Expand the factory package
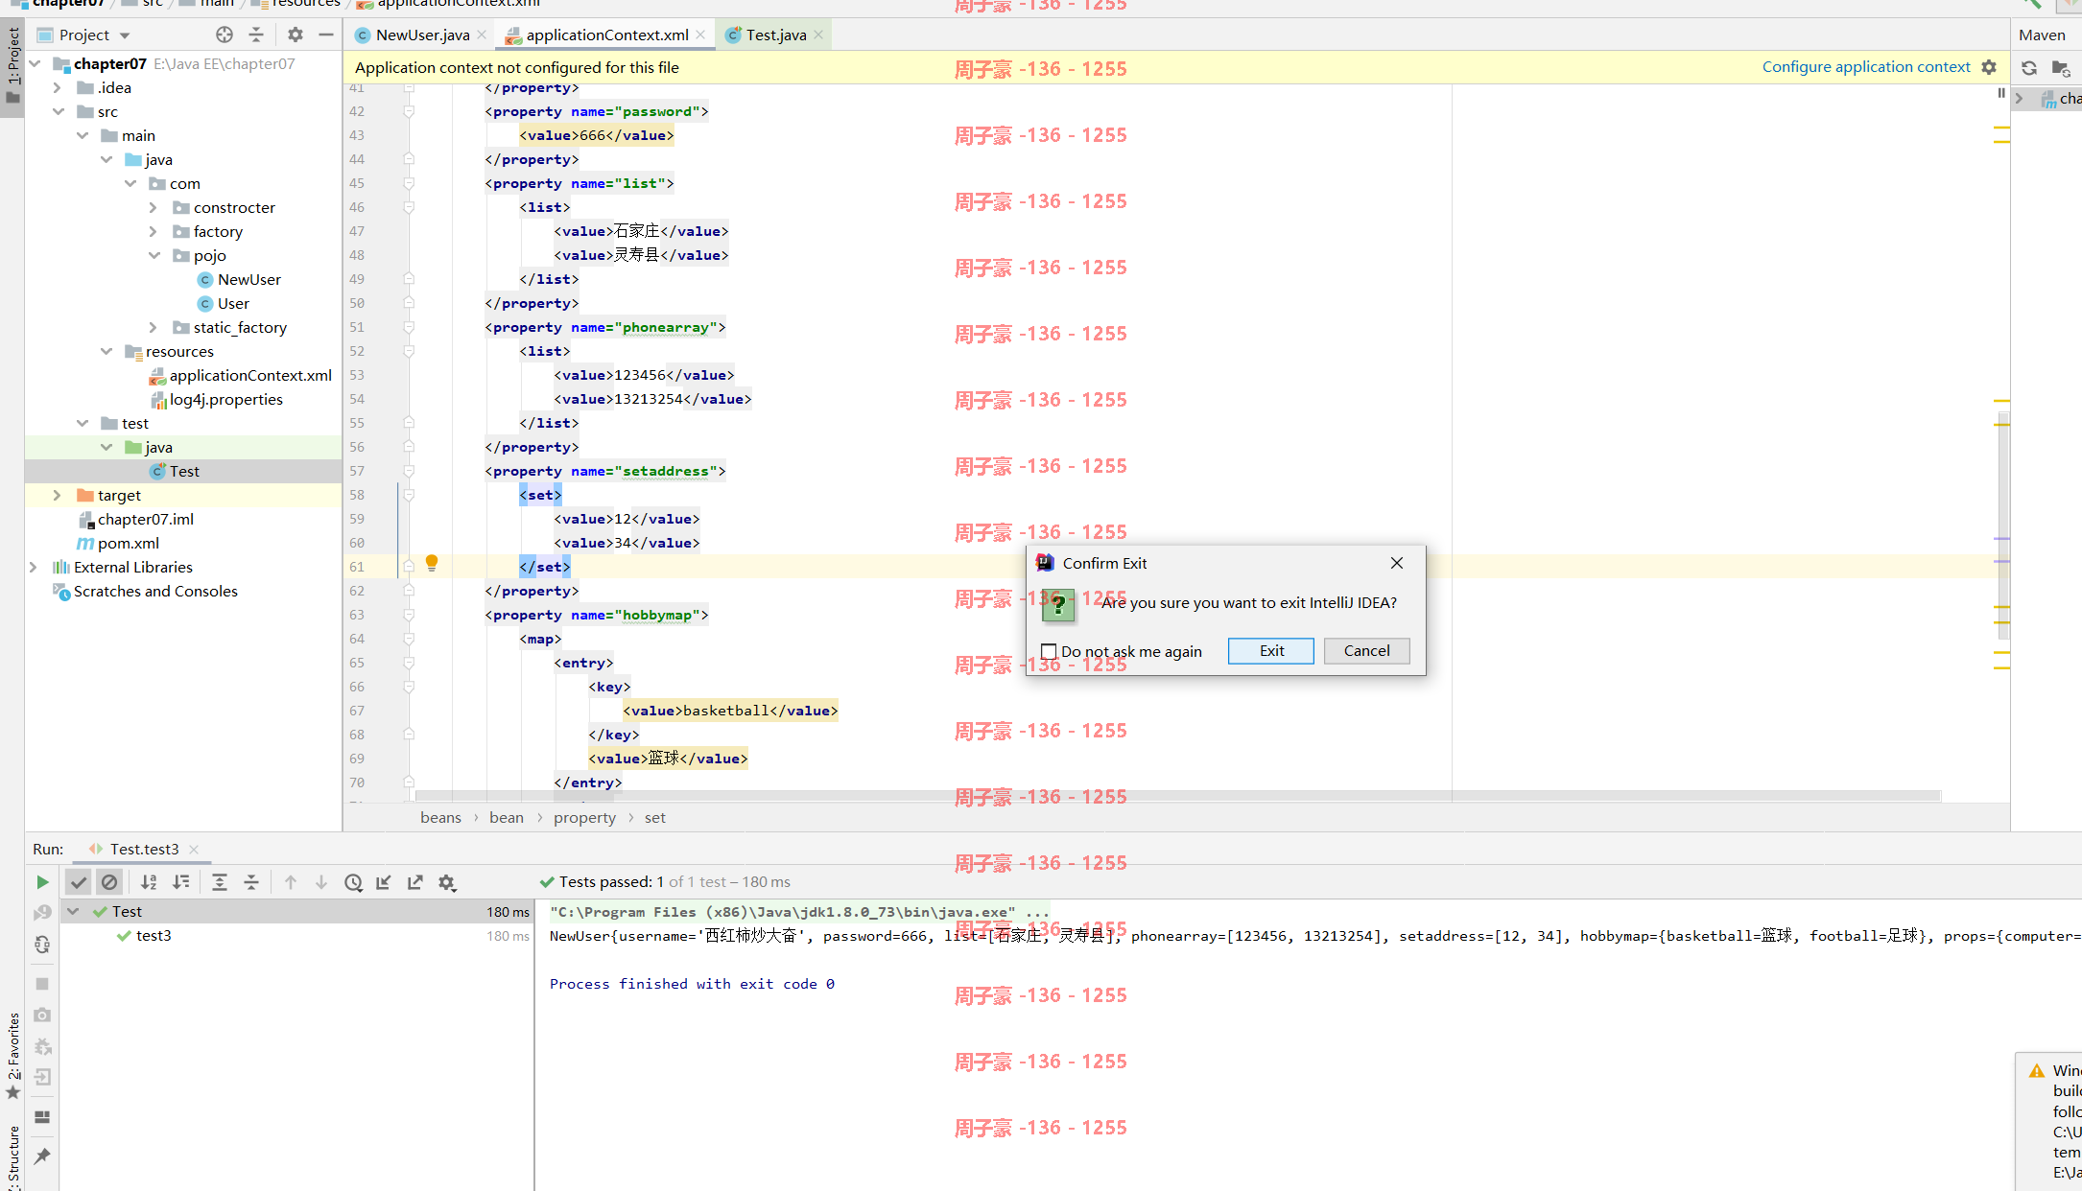The width and height of the screenshot is (2082, 1191). [154, 231]
